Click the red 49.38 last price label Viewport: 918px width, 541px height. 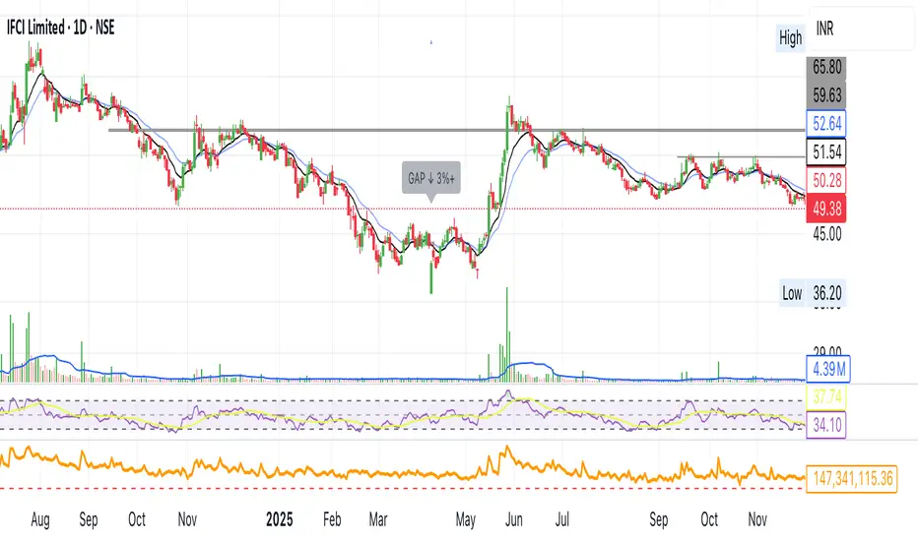click(x=826, y=209)
